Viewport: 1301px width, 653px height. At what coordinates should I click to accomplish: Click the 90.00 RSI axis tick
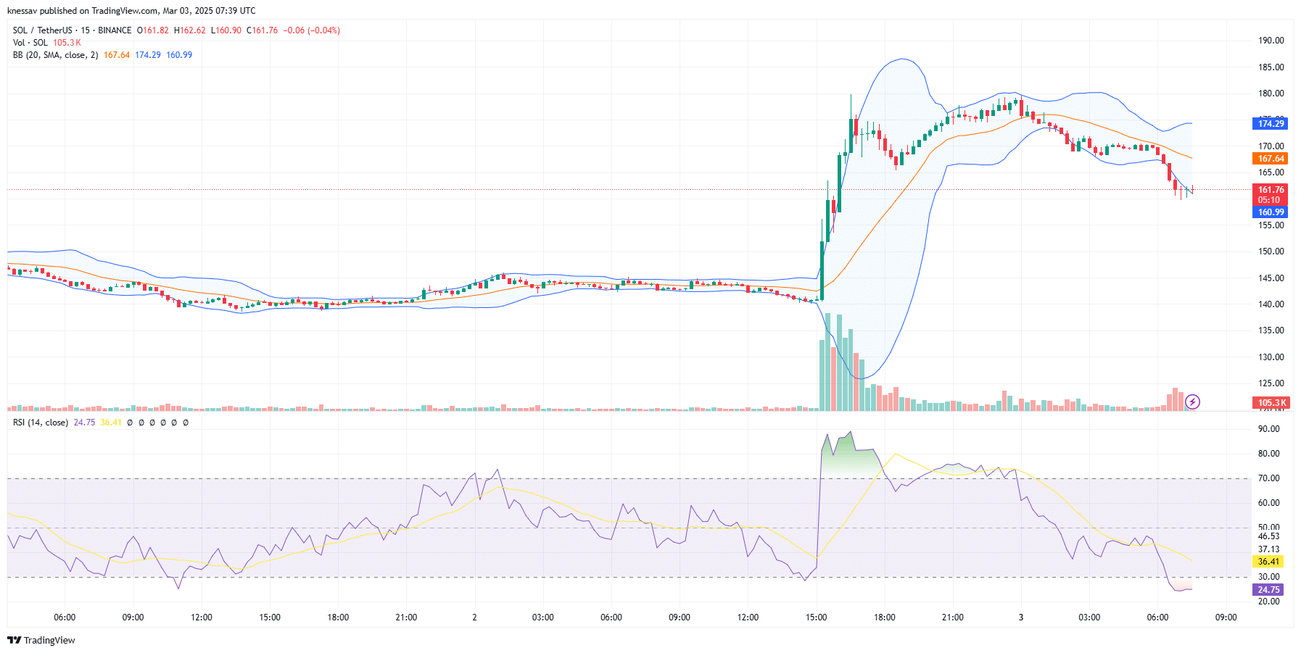tap(1268, 429)
